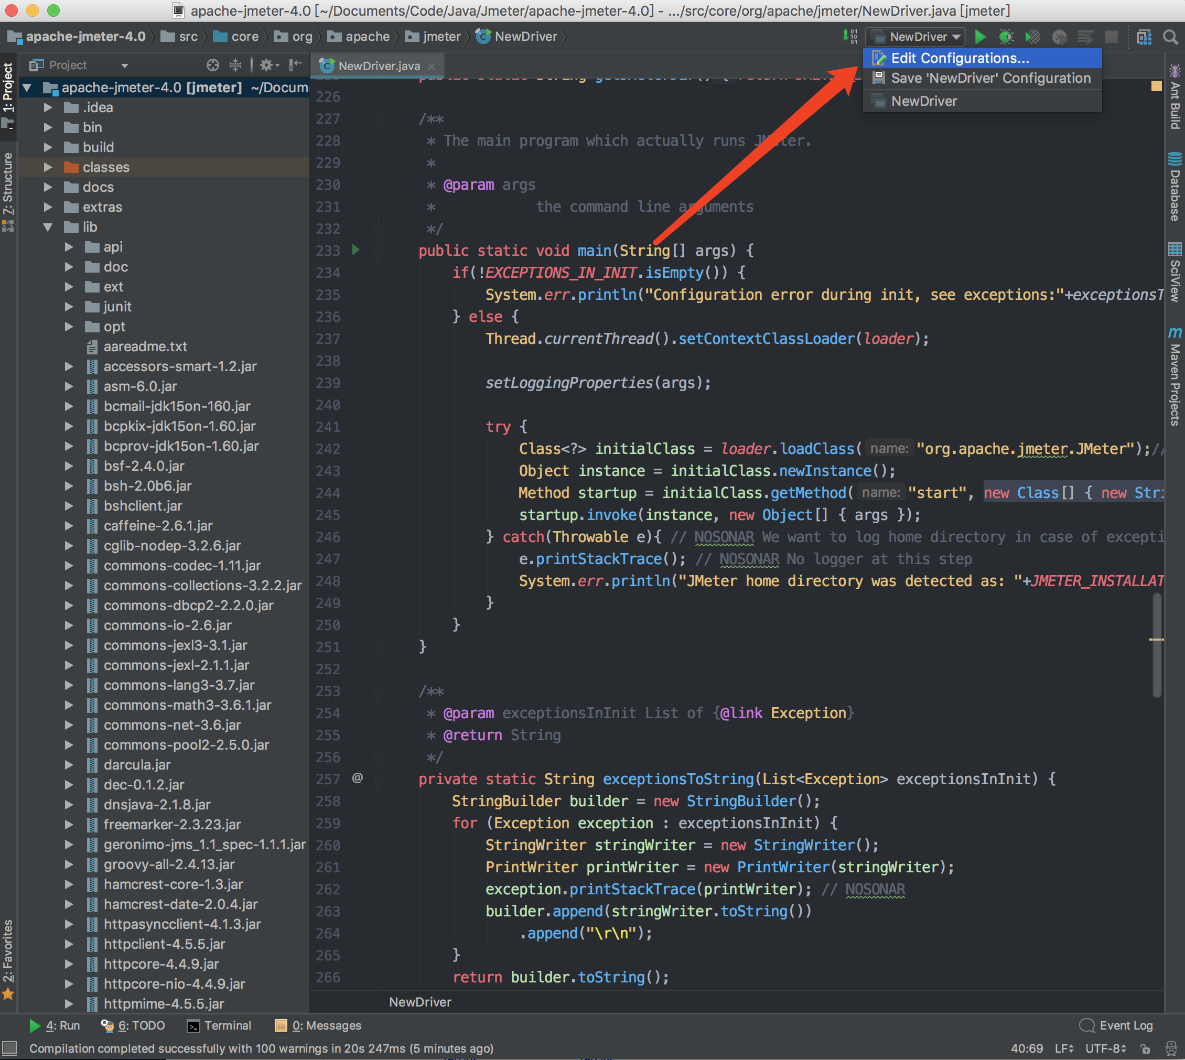Expand the docs folder
This screenshot has width=1185, height=1060.
pos(48,187)
